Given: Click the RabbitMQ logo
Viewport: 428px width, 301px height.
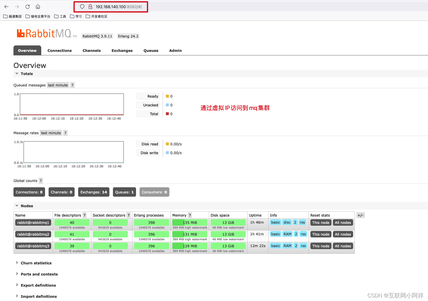Looking at the screenshot, I should (x=46, y=33).
